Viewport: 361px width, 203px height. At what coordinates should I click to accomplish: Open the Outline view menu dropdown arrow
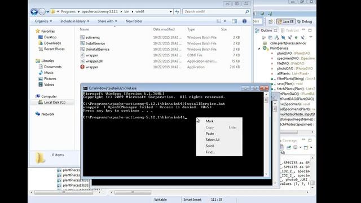point(311,37)
